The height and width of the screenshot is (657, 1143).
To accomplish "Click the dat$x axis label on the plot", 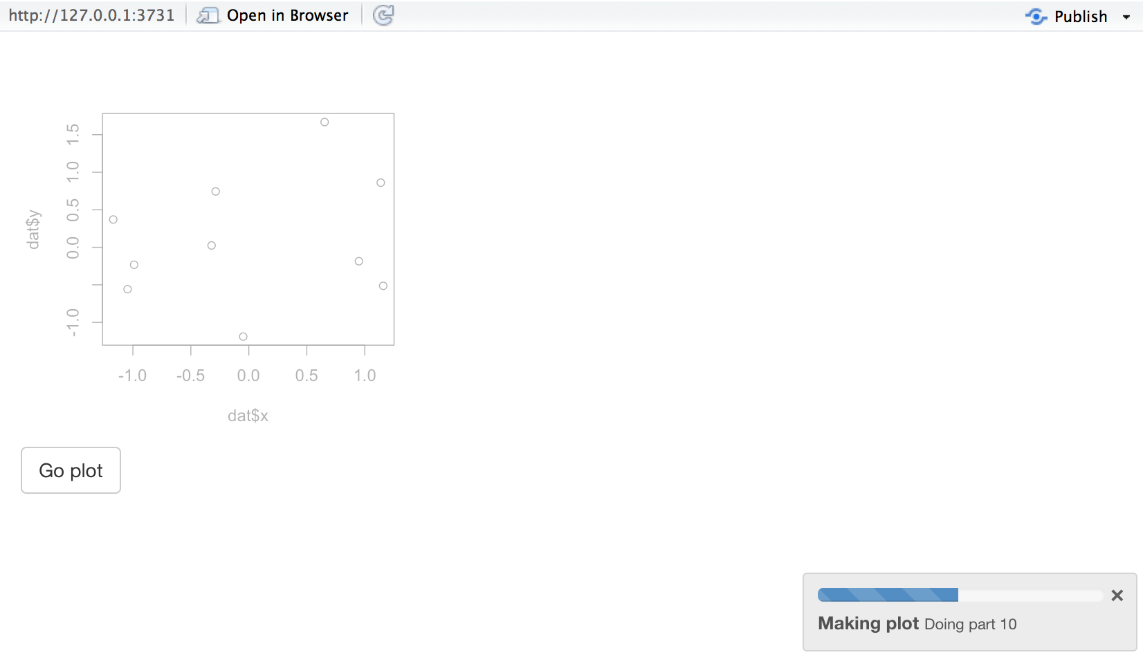I will point(248,416).
